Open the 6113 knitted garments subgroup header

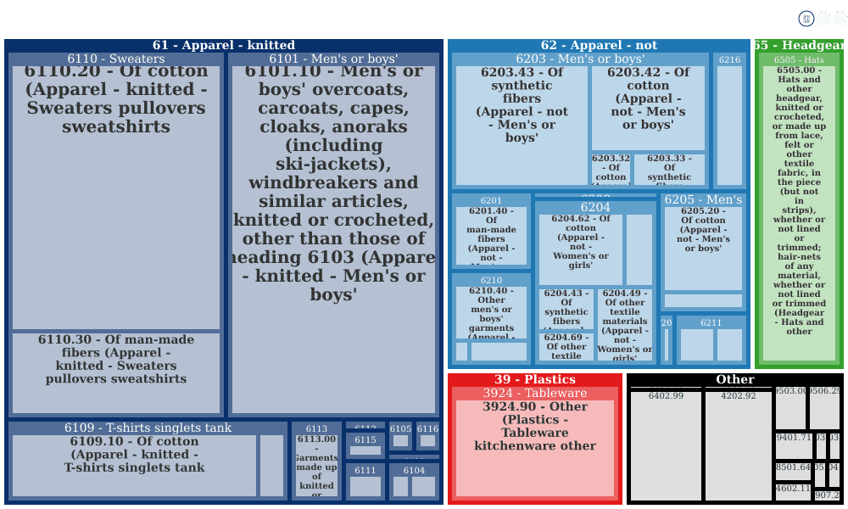[316, 428]
